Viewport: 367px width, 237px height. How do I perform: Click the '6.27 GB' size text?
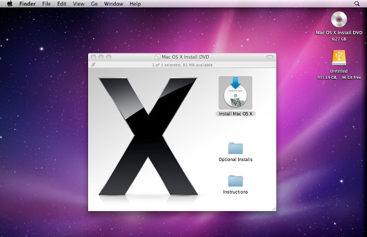[339, 39]
